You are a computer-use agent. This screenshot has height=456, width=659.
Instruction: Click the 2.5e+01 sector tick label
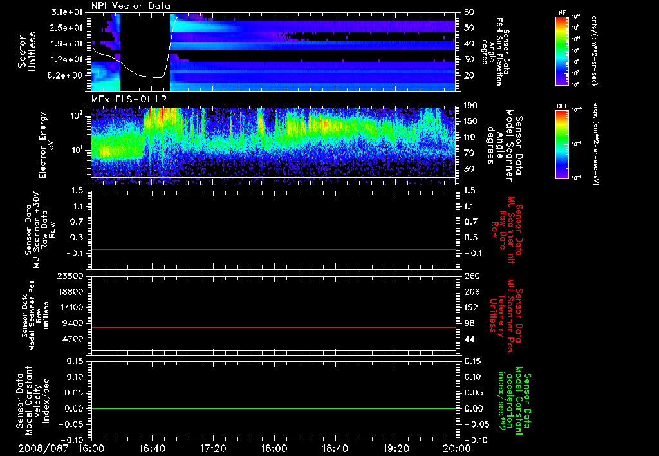click(67, 28)
